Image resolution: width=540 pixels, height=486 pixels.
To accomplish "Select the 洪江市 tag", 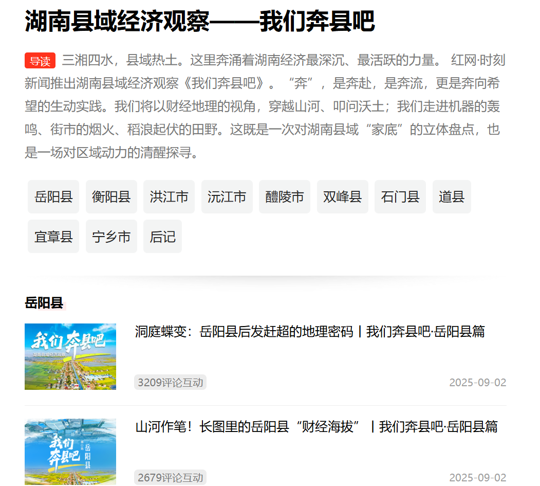I will (169, 197).
